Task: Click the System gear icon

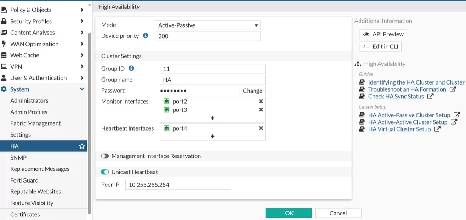Action: click(x=4, y=89)
